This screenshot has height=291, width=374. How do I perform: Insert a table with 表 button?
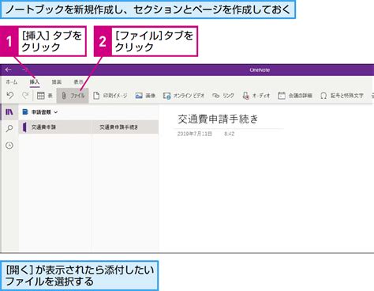[x=45, y=96]
